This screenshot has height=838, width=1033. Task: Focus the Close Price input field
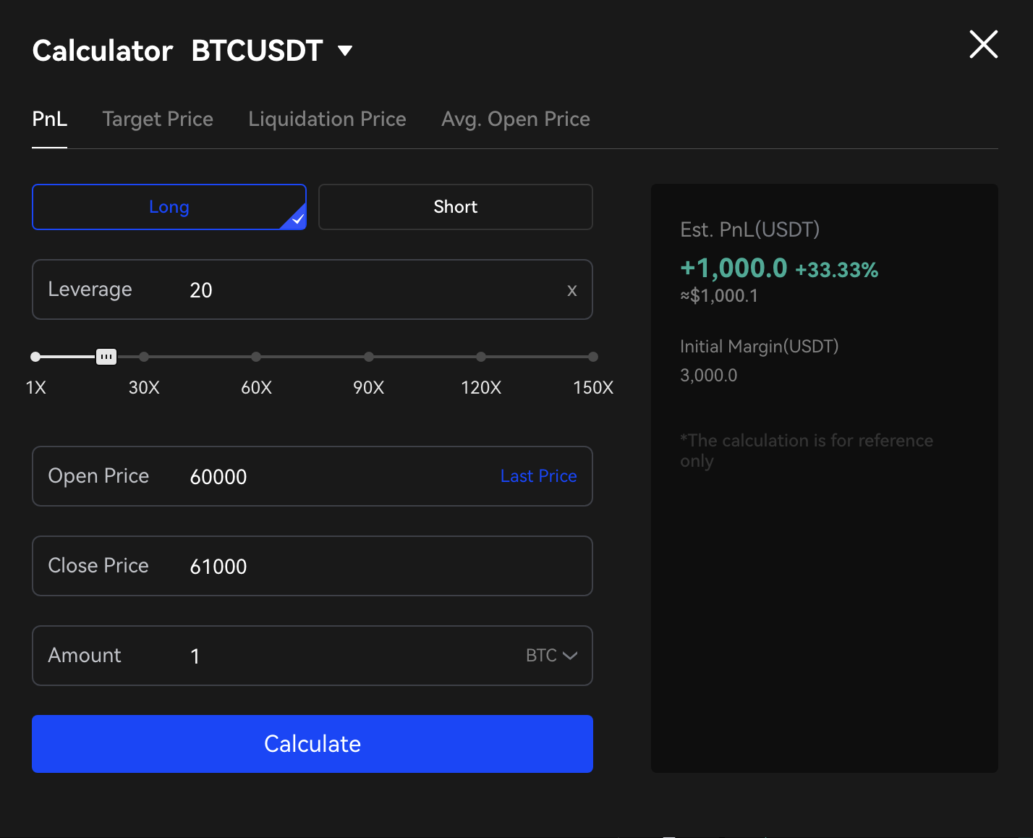coord(362,567)
